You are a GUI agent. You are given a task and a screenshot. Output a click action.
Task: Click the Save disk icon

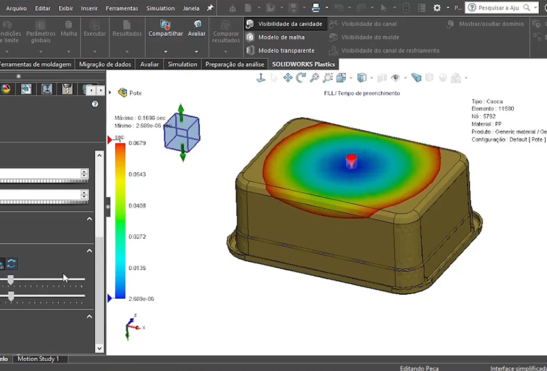tap(294, 8)
